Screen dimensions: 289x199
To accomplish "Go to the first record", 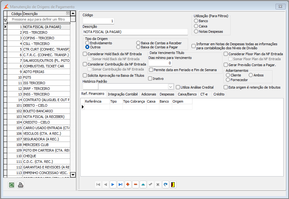I will pos(98,184).
